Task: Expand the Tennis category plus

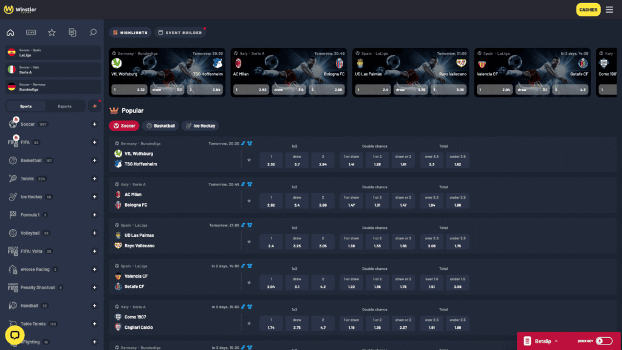Action: pos(94,179)
